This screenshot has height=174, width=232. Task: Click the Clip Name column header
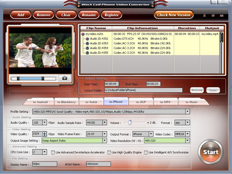(96, 28)
